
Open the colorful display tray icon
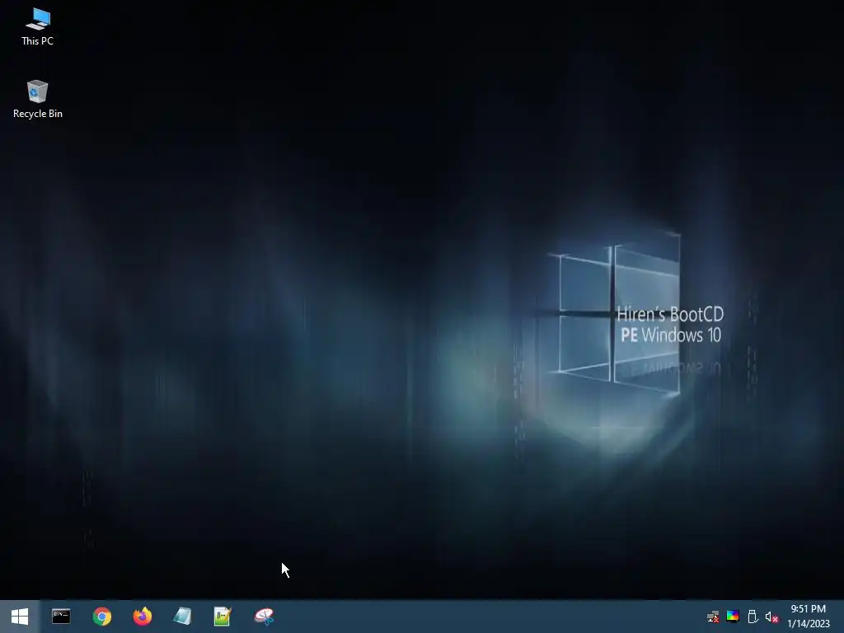[733, 617]
